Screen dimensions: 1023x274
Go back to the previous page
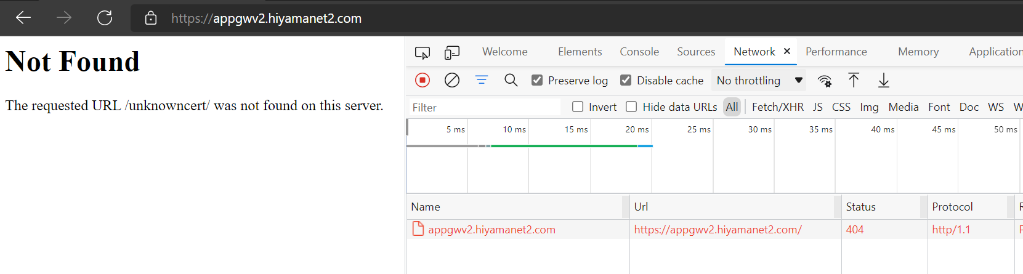(23, 18)
